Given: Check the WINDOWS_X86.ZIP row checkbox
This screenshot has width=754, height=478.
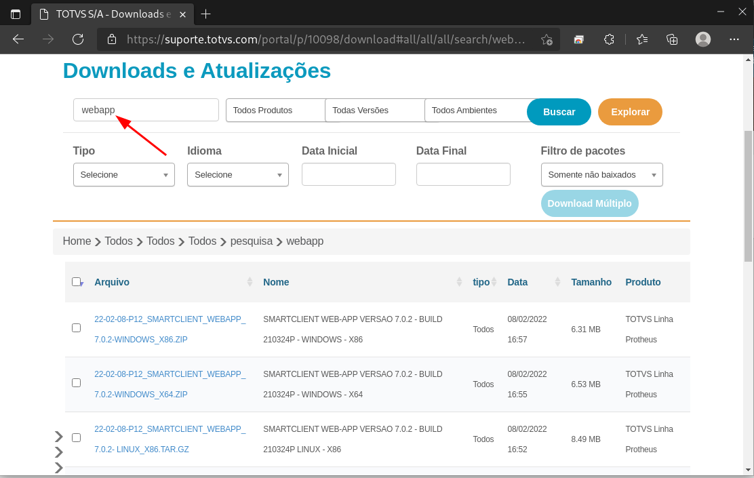Looking at the screenshot, I should [76, 328].
